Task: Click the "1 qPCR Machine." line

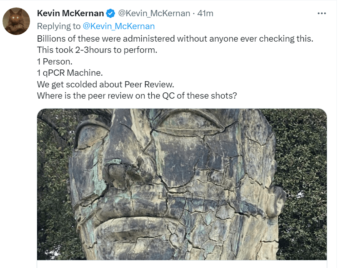Action: click(70, 72)
